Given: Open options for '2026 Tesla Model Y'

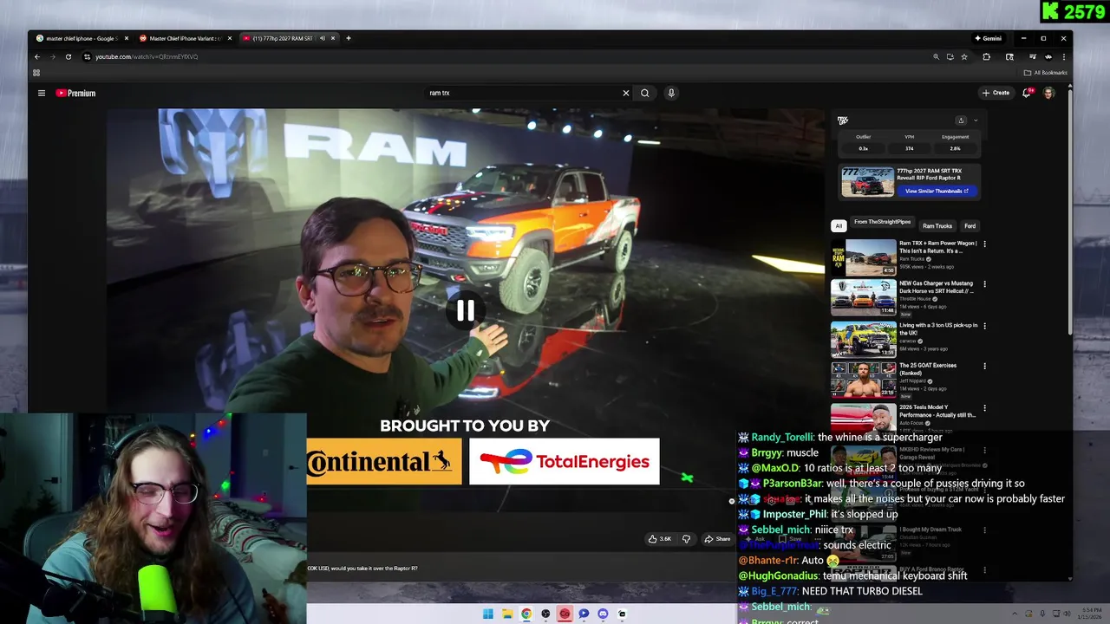Looking at the screenshot, I should click(x=984, y=408).
